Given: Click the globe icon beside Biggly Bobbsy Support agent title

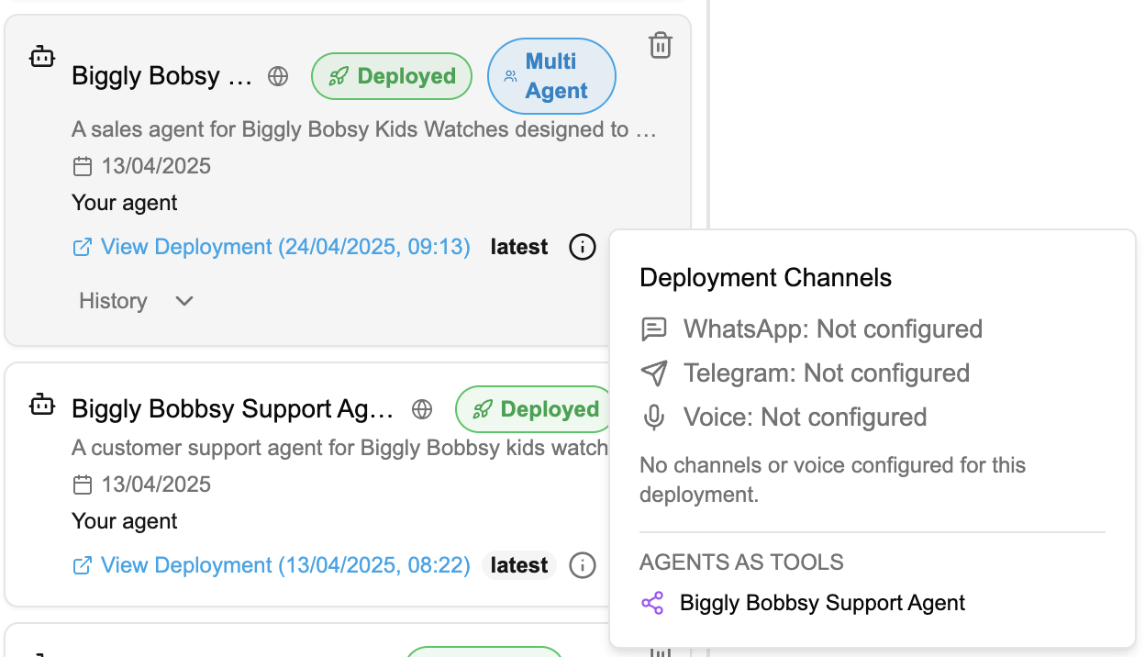Looking at the screenshot, I should 422,409.
